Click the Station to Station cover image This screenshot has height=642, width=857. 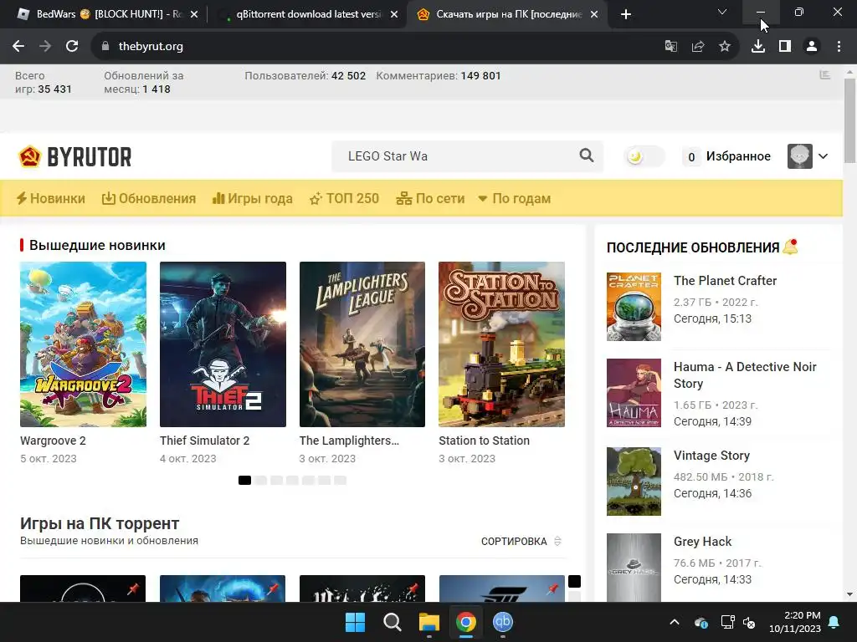point(502,344)
